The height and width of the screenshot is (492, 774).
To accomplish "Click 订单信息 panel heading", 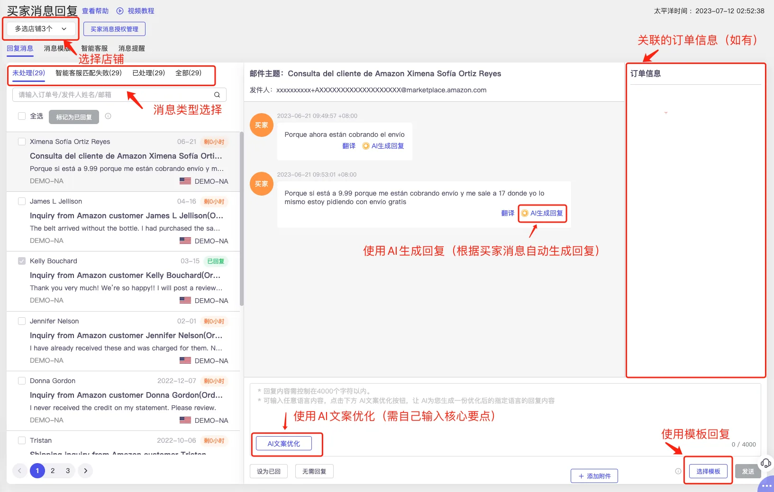I will [x=646, y=73].
